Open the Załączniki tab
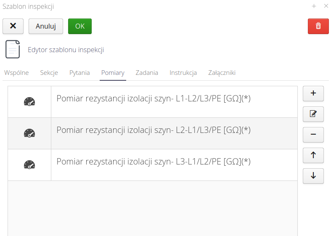Viewport: 331px width, 236px height. click(222, 73)
